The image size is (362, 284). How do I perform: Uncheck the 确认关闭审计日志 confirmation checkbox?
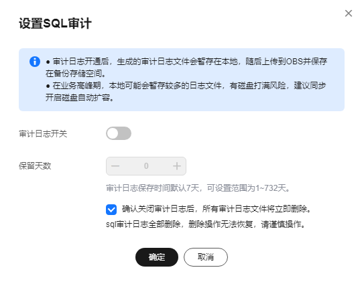111,210
